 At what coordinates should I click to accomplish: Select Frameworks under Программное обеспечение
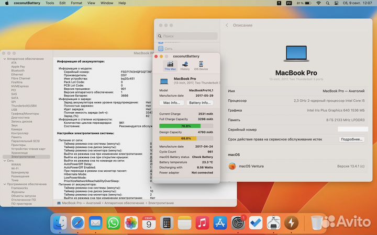pyautogui.click(x=19, y=188)
